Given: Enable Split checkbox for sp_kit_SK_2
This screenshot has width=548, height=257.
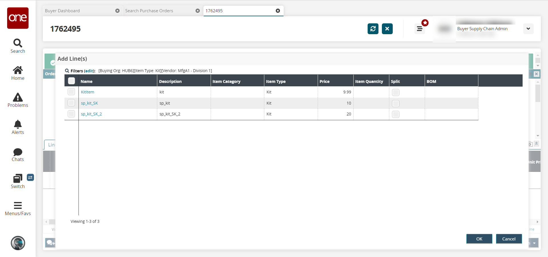Looking at the screenshot, I should tap(396, 114).
